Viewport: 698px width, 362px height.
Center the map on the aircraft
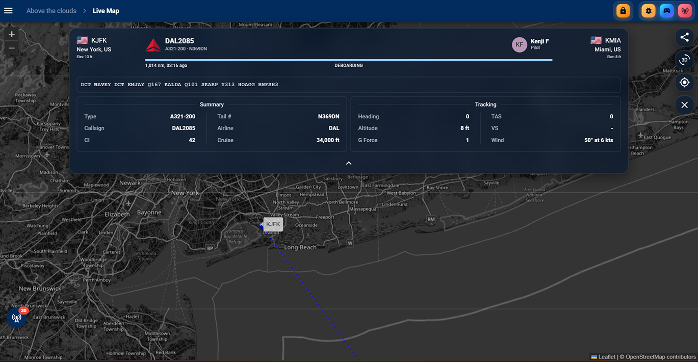point(684,82)
